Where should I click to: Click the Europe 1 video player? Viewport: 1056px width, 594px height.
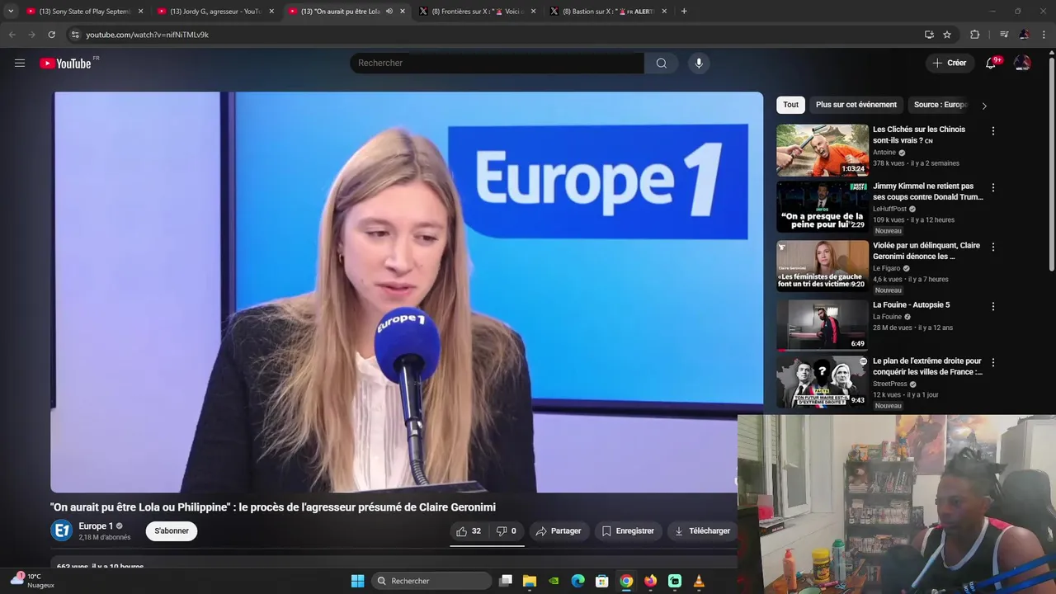(x=407, y=292)
